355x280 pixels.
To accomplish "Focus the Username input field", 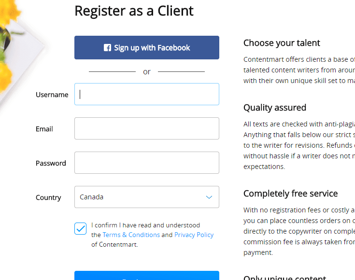I will (147, 94).
